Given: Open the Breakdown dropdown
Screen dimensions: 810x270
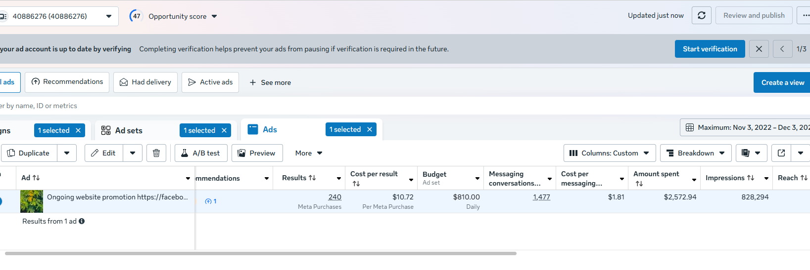Looking at the screenshot, I should click(695, 153).
